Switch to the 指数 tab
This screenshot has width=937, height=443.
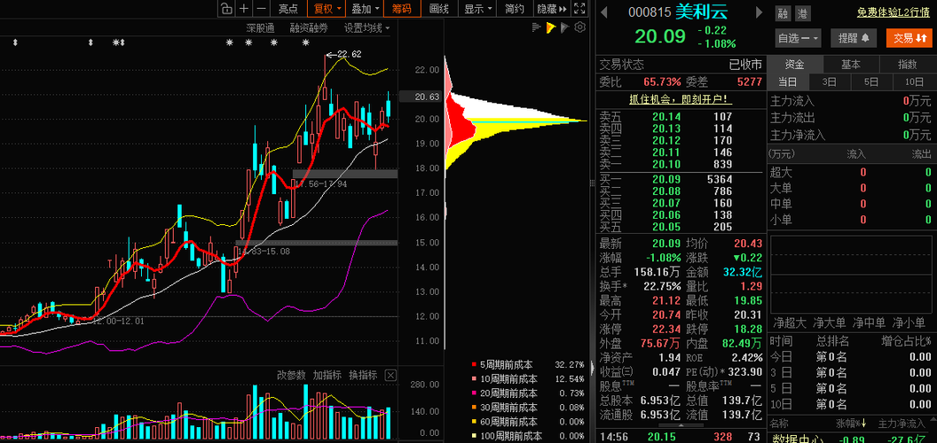pos(907,65)
